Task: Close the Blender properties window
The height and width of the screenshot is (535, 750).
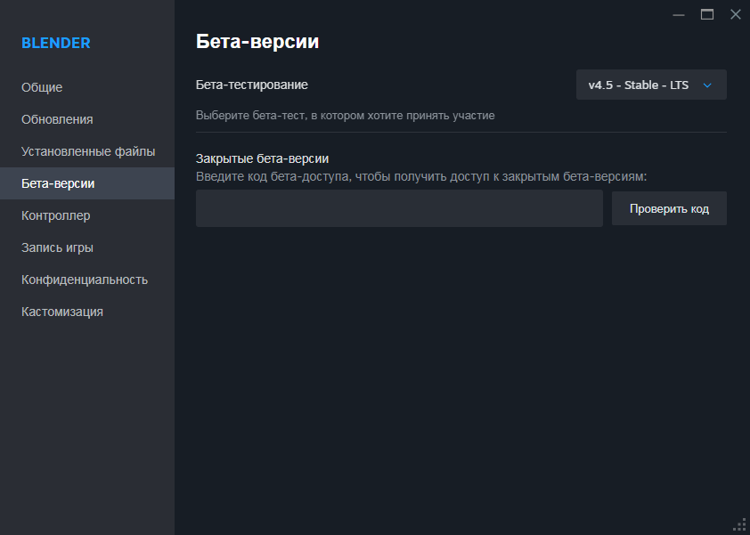Action: click(735, 14)
